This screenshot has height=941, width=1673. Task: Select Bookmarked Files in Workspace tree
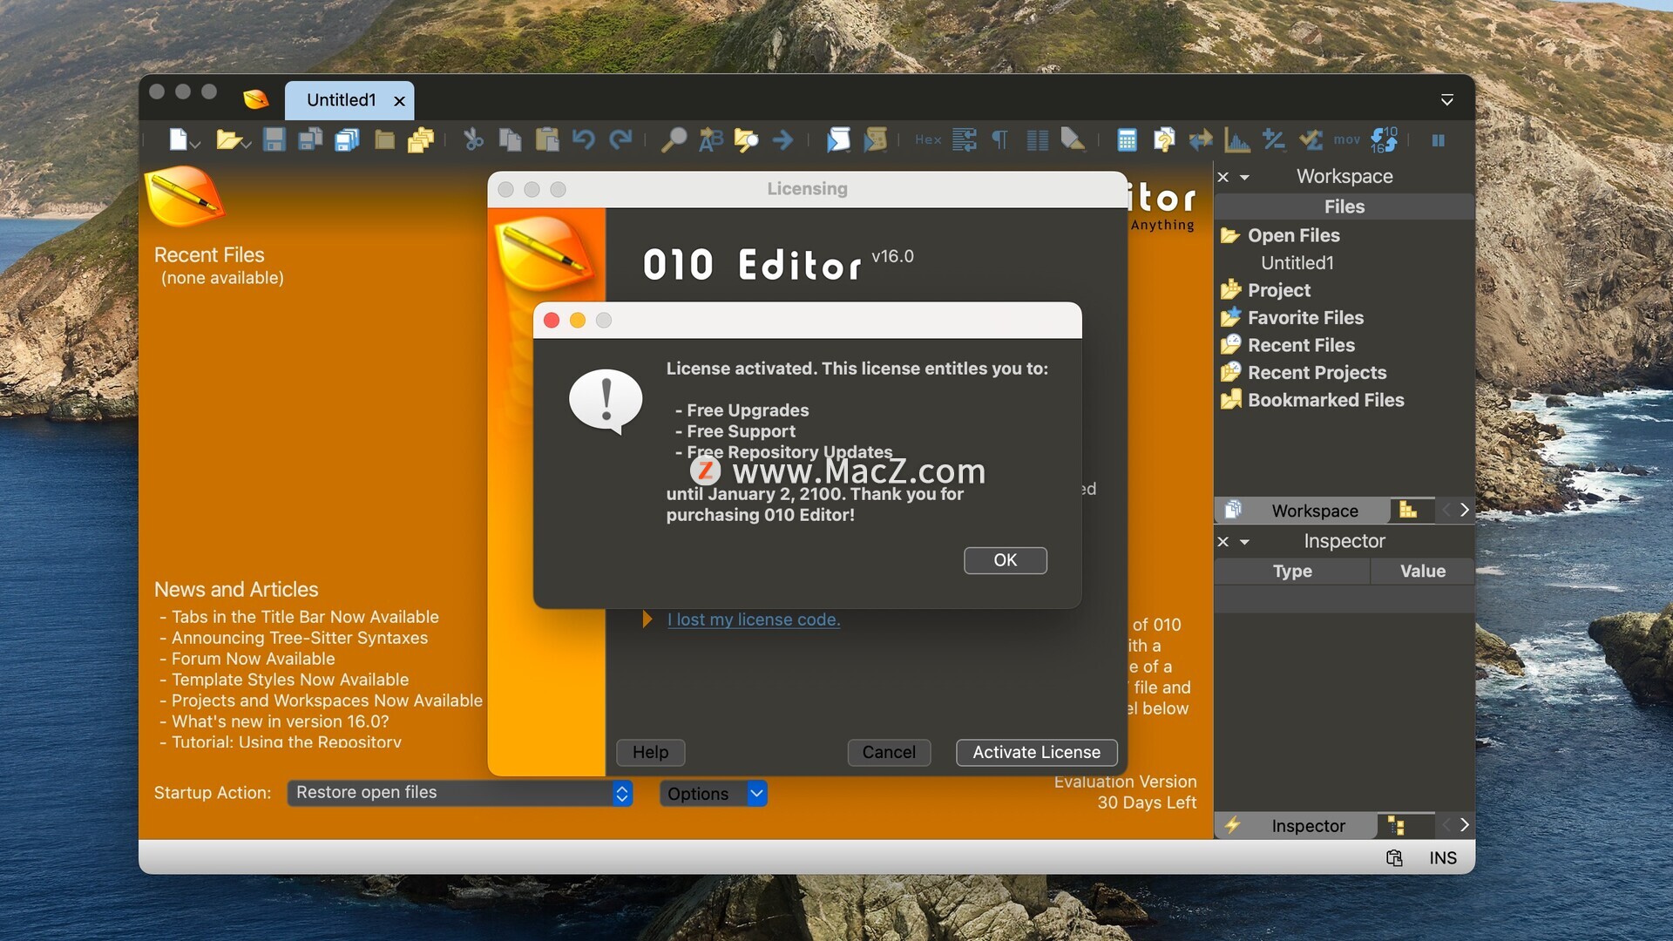1325,400
